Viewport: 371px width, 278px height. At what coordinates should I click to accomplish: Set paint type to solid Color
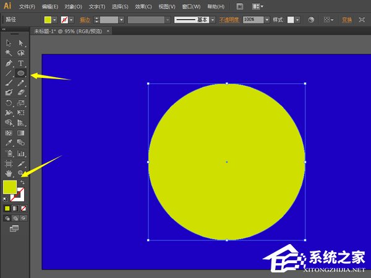click(7, 209)
